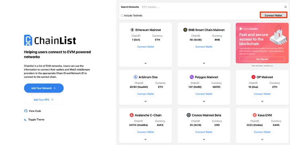Expand the Arbitrum One card details
290x145 pixels.
pos(145,101)
